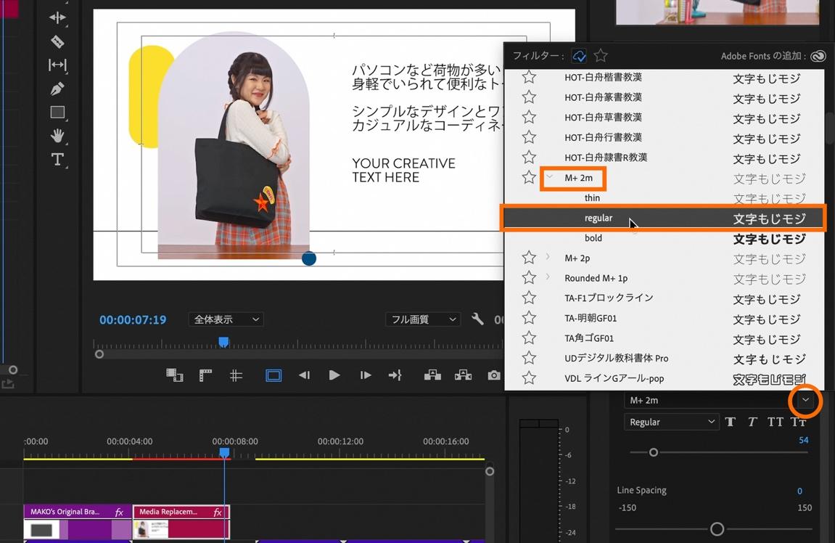Click the Line Spacing slider handle
This screenshot has height=543, width=835.
(717, 529)
